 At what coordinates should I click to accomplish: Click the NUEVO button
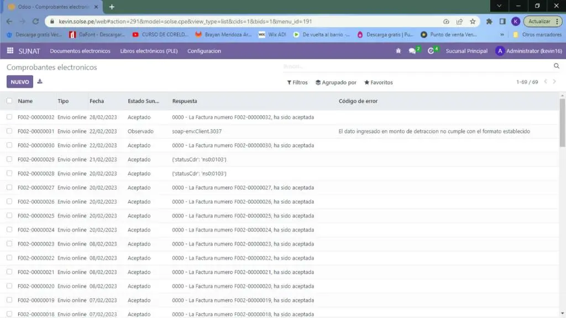point(20,82)
